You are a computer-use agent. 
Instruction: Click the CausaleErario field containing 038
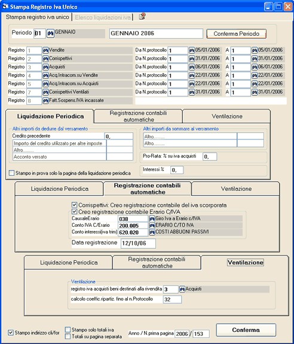point(133,219)
